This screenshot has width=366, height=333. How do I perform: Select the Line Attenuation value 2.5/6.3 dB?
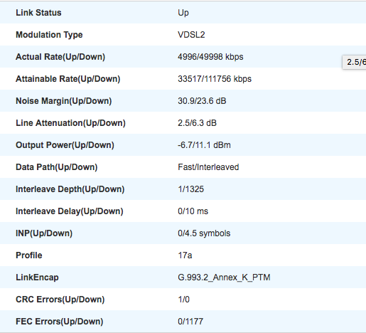click(197, 123)
